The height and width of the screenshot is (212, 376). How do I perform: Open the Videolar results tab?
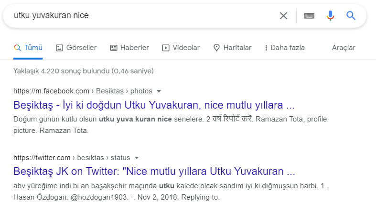coord(186,48)
